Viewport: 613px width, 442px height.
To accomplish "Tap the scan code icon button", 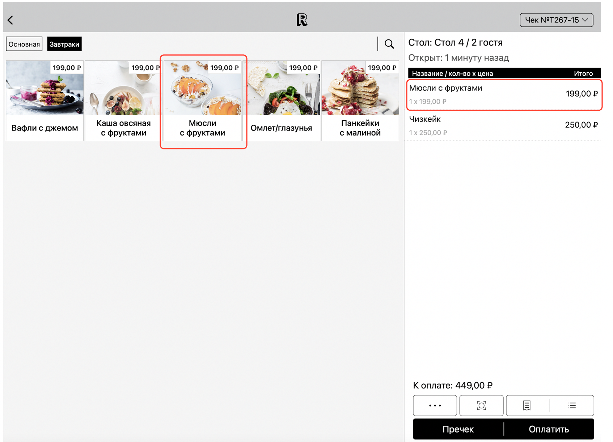I will click(481, 405).
